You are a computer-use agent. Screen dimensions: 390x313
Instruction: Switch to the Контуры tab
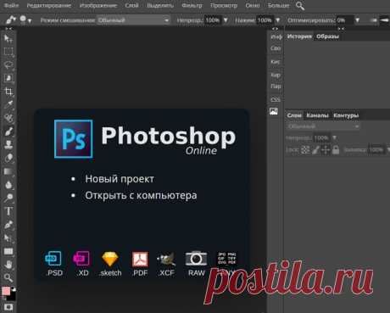(x=346, y=115)
